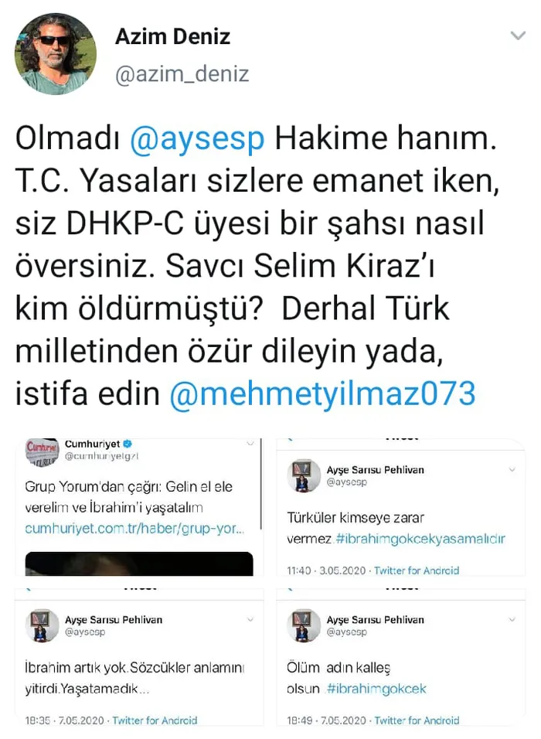This screenshot has height=739, width=541.
Task: Open the #ibrahimgokcek hashtag
Action: [376, 689]
